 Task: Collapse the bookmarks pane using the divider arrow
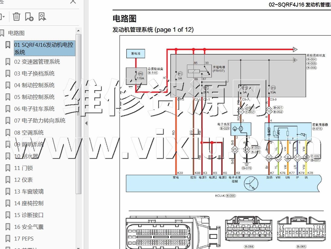click(x=86, y=123)
